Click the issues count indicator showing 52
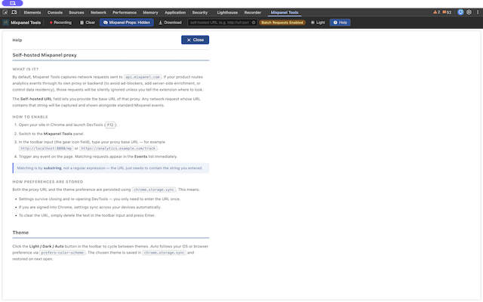The image size is (483, 302). click(447, 12)
